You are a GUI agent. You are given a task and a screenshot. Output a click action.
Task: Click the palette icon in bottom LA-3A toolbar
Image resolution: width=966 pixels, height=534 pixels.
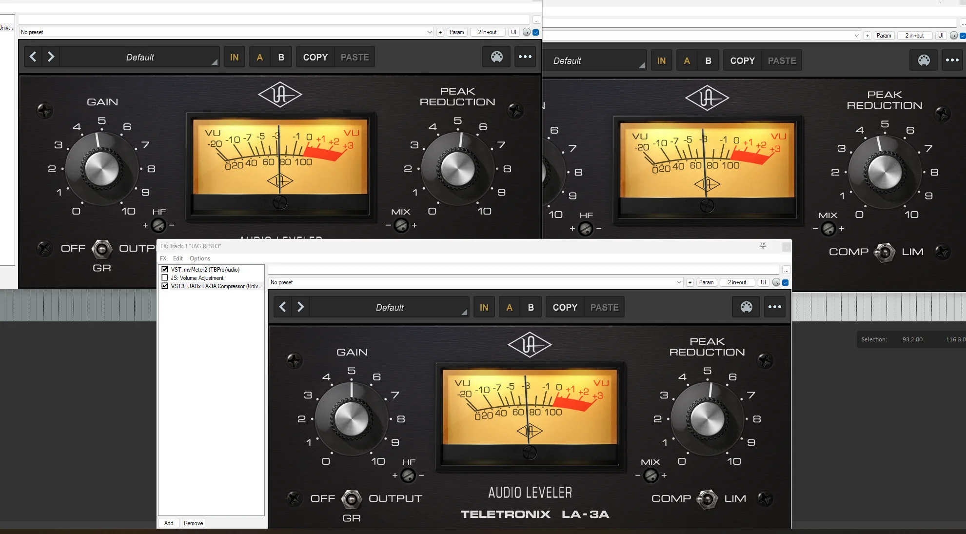coord(746,307)
